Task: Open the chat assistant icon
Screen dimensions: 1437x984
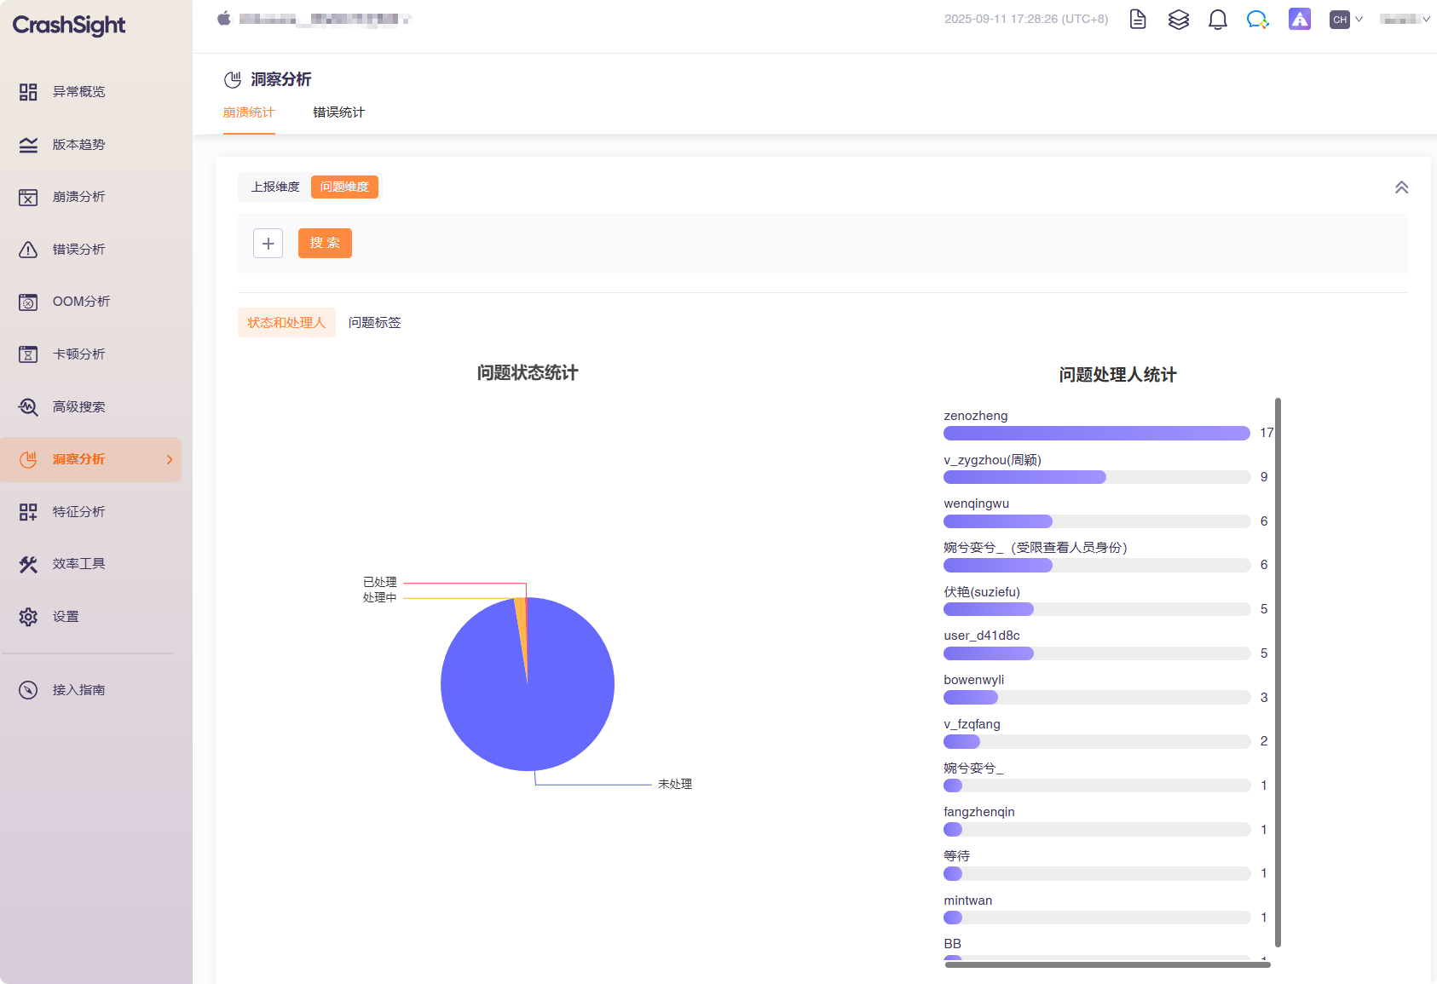Action: coord(1257,20)
